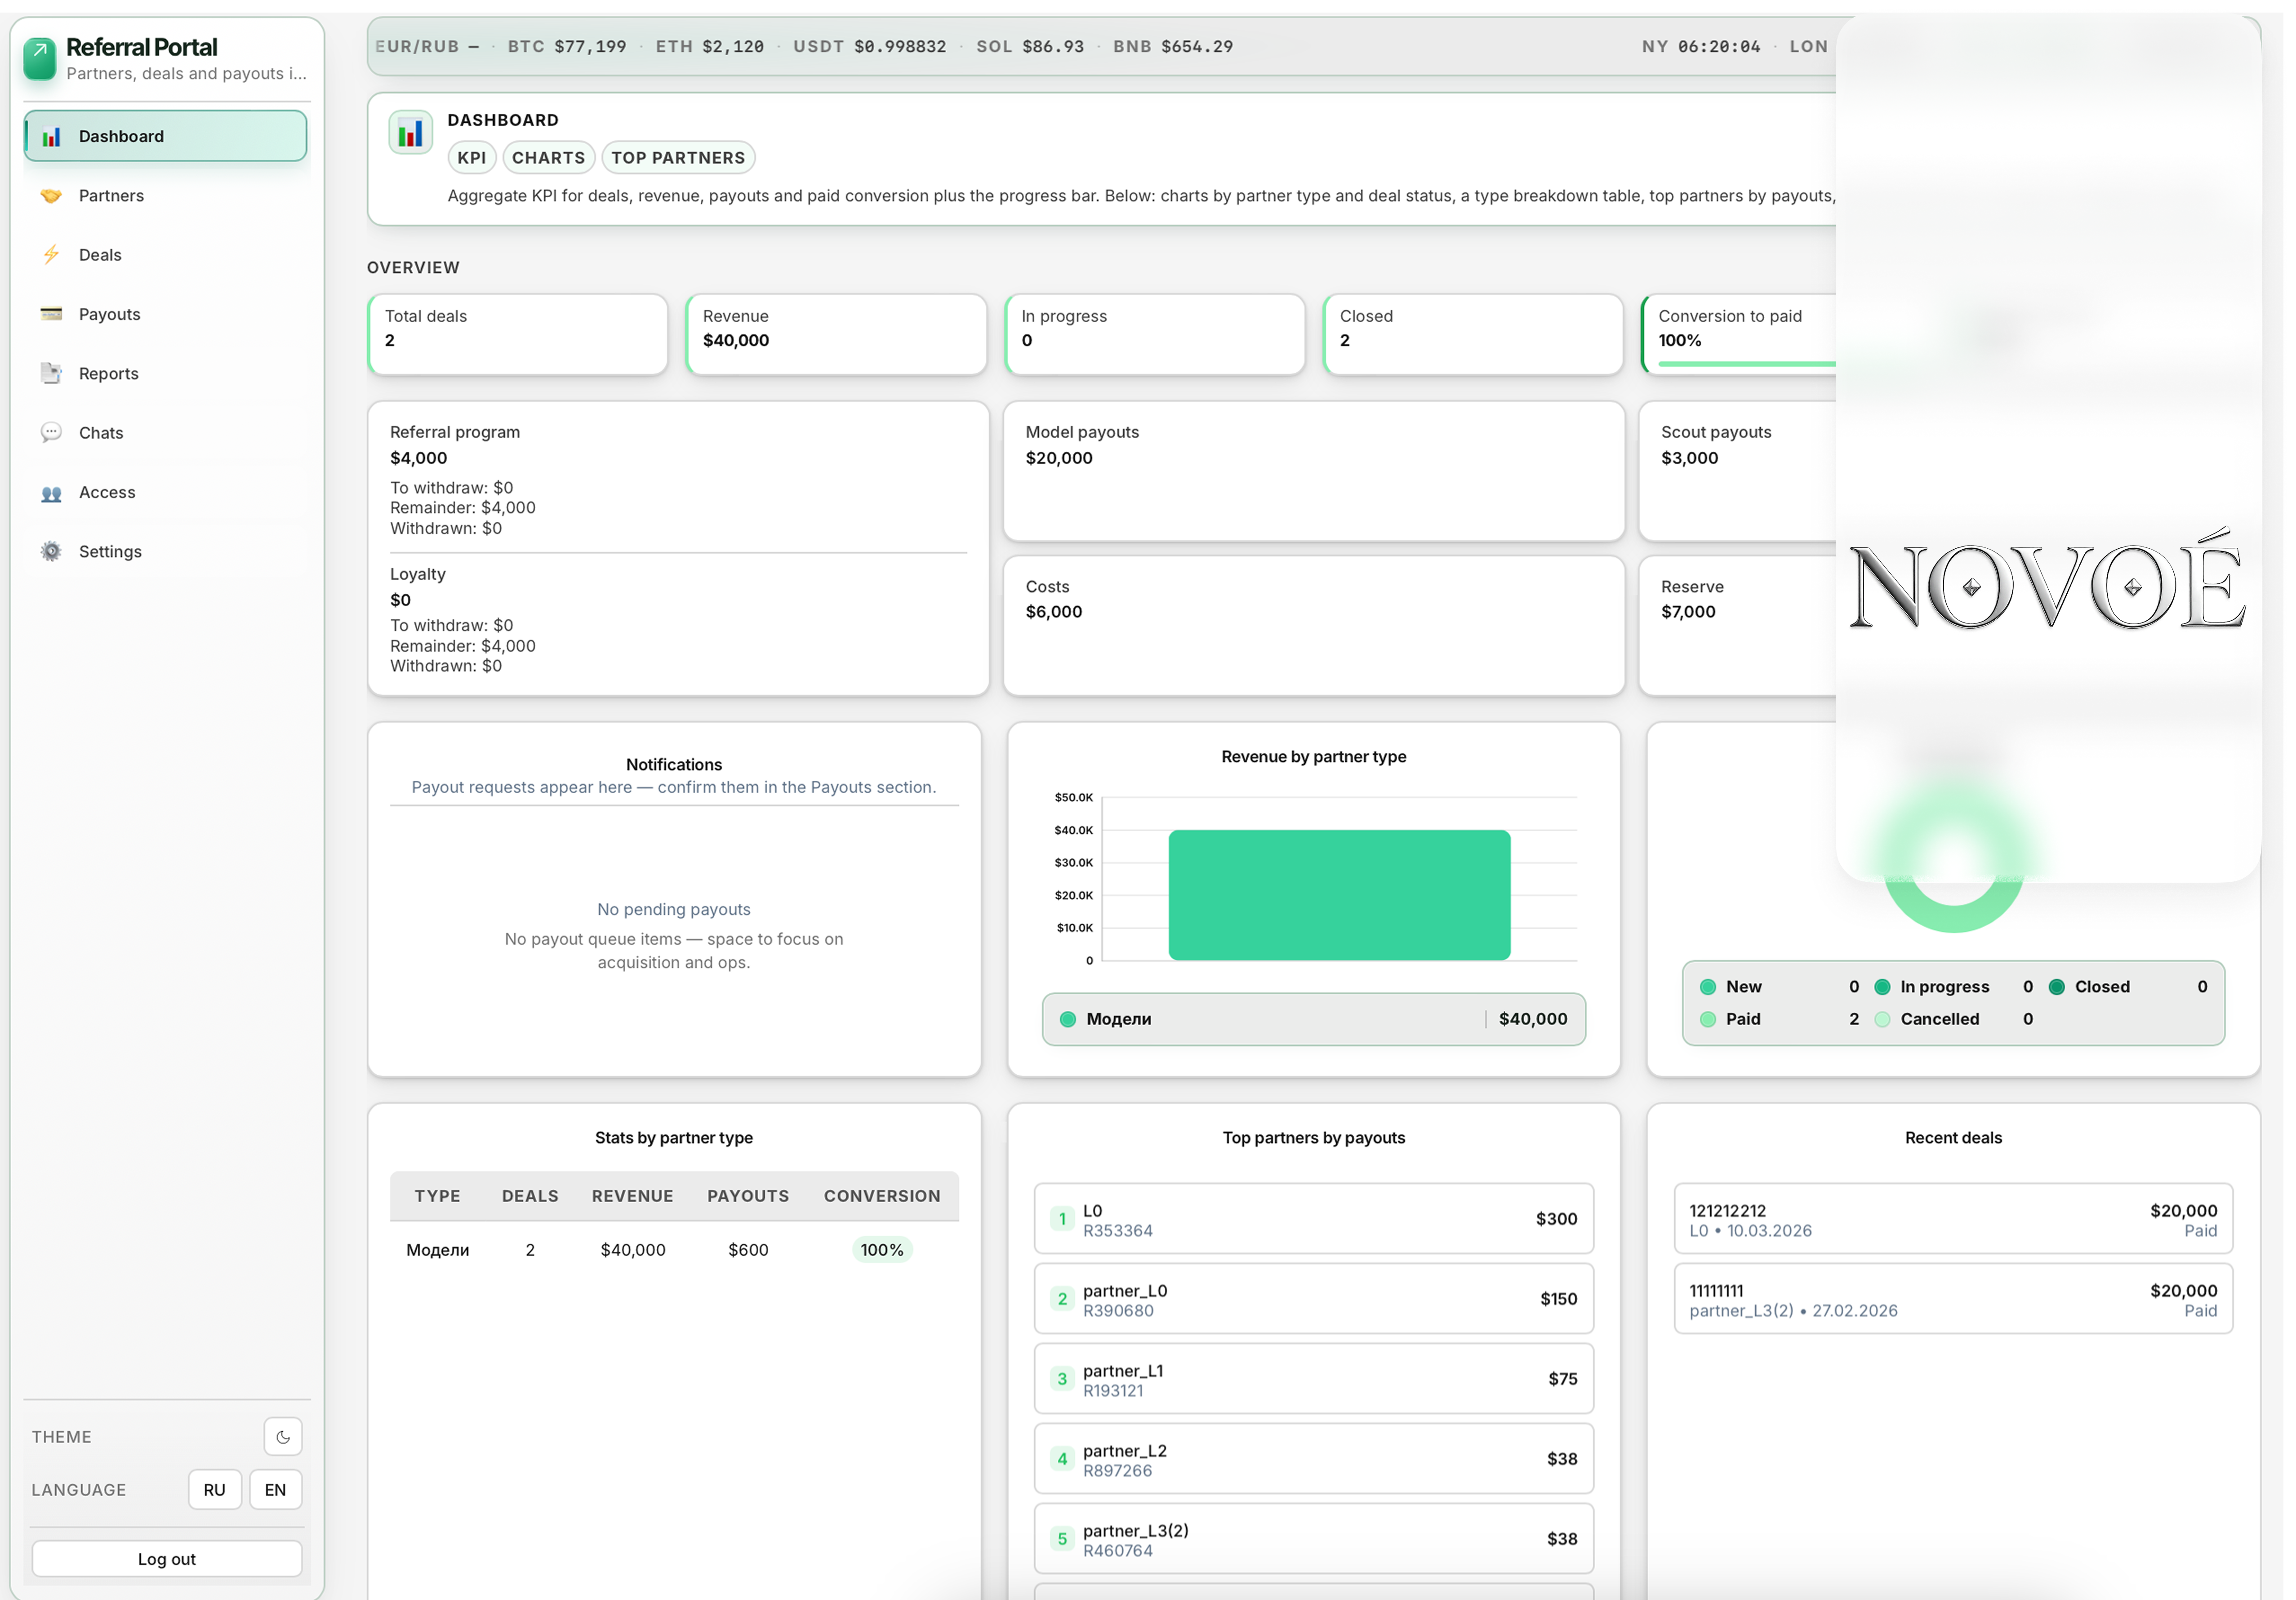Select Dashboard in the sidebar
Screen dimensions: 2296x1600
pyautogui.click(x=166, y=136)
